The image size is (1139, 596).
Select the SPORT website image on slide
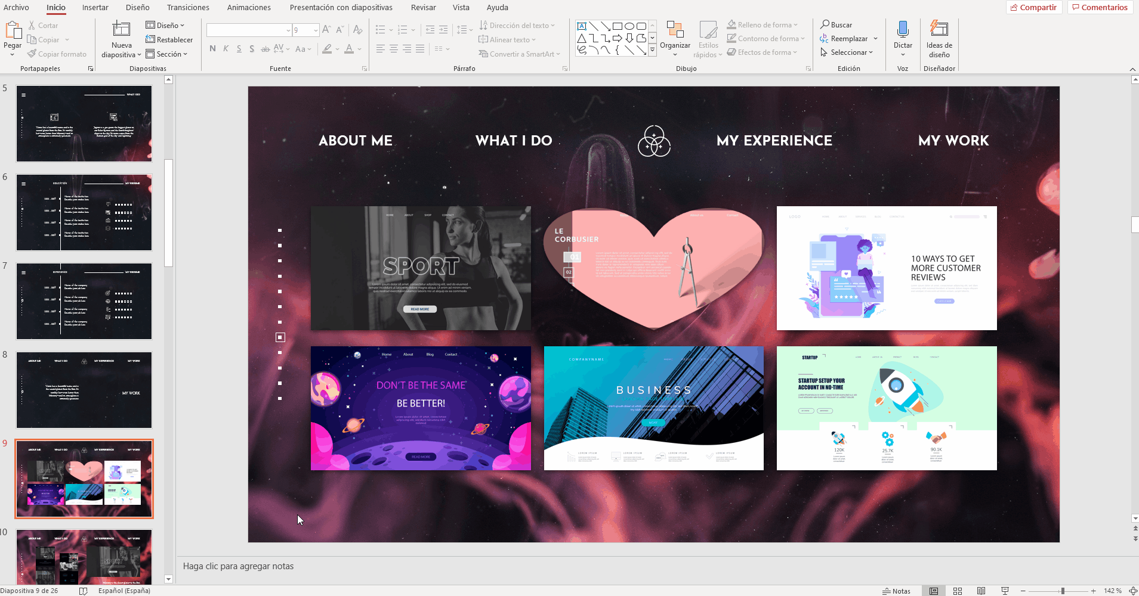(421, 268)
